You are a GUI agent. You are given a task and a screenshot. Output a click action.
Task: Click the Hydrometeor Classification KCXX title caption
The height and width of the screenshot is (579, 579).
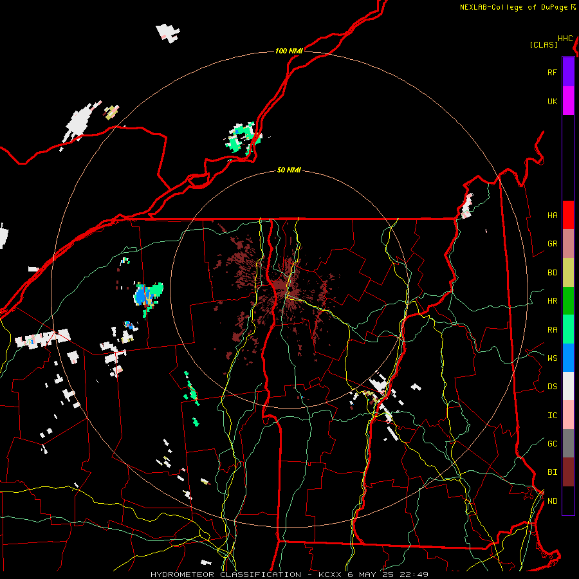pos(289,574)
